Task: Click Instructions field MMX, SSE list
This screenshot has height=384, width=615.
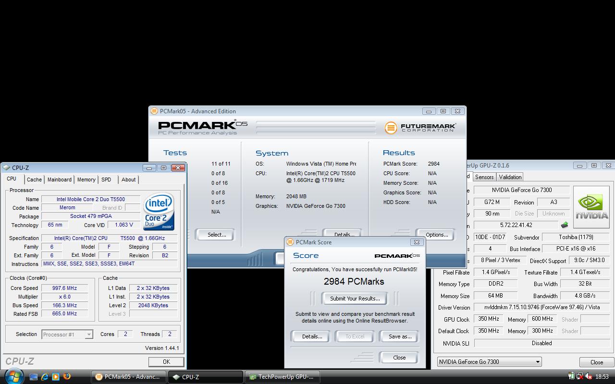Action: 110,264
